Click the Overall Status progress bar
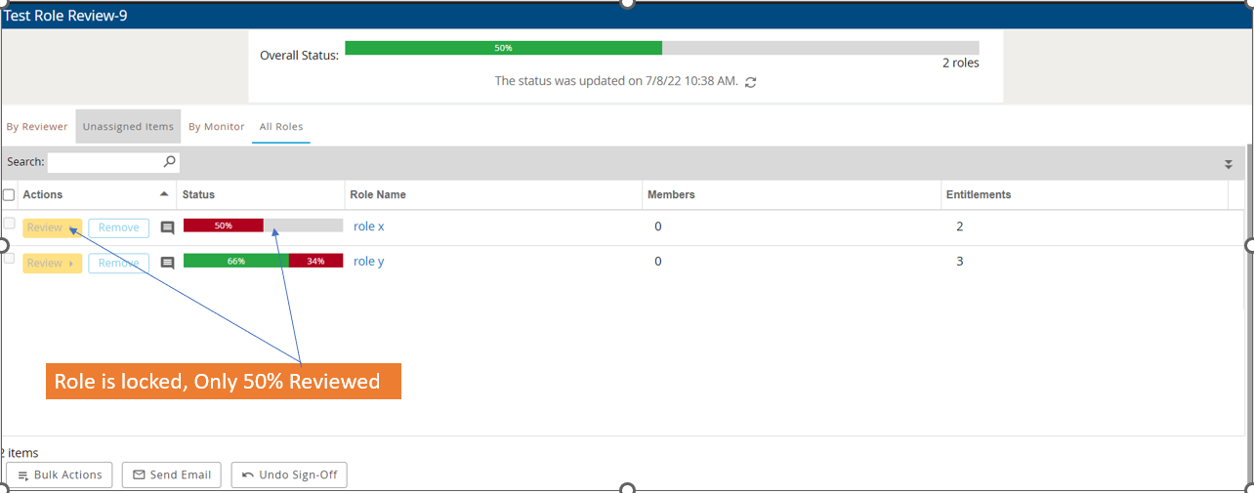Viewport: 1254px width, 493px height. point(661,48)
